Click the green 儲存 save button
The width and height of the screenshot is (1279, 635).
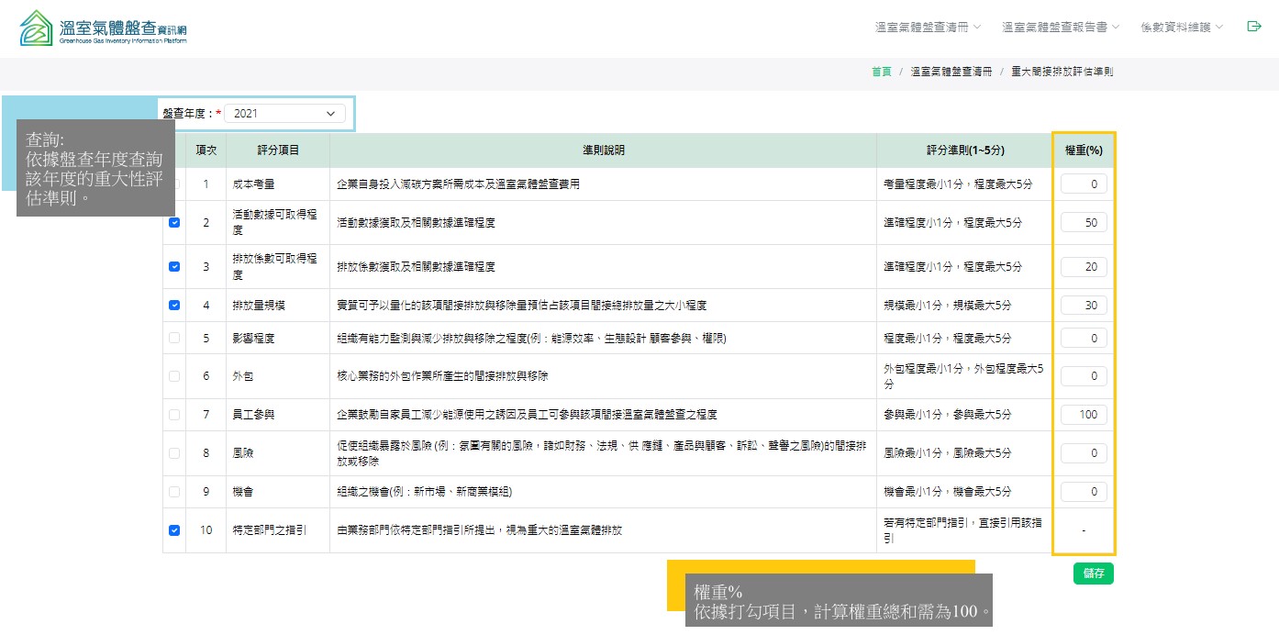click(x=1093, y=574)
